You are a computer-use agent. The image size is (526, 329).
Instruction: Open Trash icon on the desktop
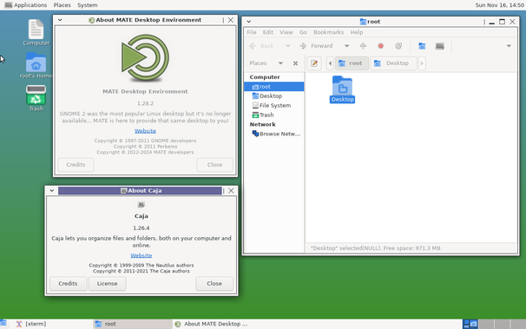(36, 98)
